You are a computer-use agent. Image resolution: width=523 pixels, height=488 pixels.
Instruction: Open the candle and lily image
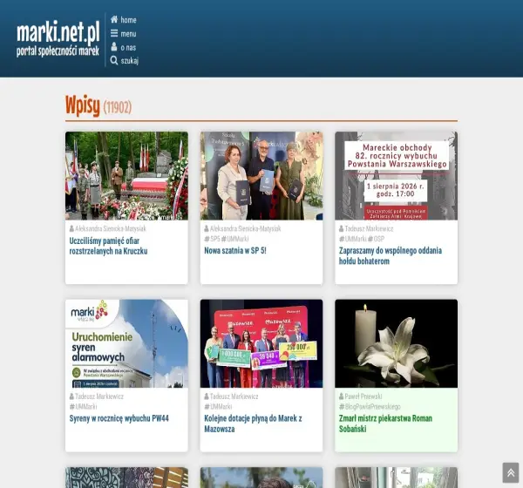pyautogui.click(x=397, y=343)
